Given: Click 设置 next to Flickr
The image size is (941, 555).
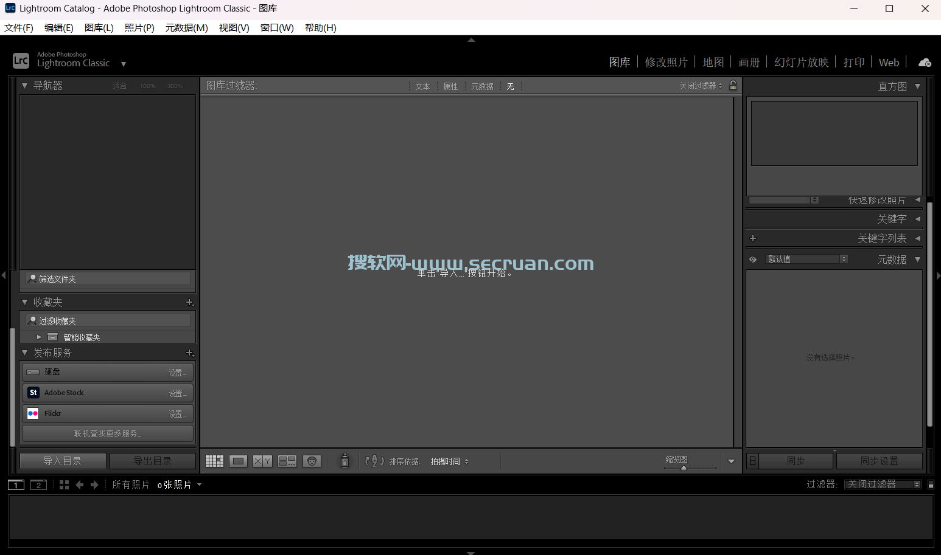Looking at the screenshot, I should click(178, 414).
